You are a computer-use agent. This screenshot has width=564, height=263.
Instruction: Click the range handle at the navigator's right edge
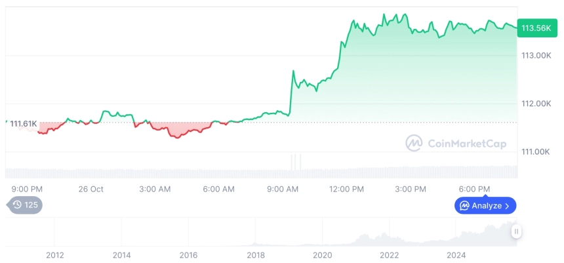pos(517,231)
